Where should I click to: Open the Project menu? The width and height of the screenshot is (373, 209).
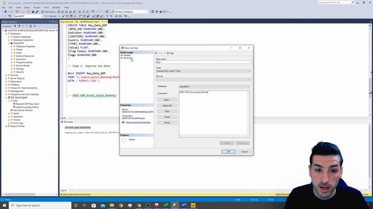[x=37, y=8]
